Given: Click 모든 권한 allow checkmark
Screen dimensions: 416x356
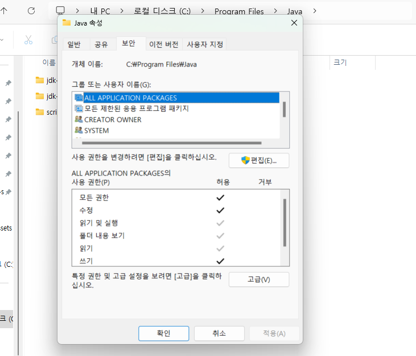Looking at the screenshot, I should coord(220,198).
